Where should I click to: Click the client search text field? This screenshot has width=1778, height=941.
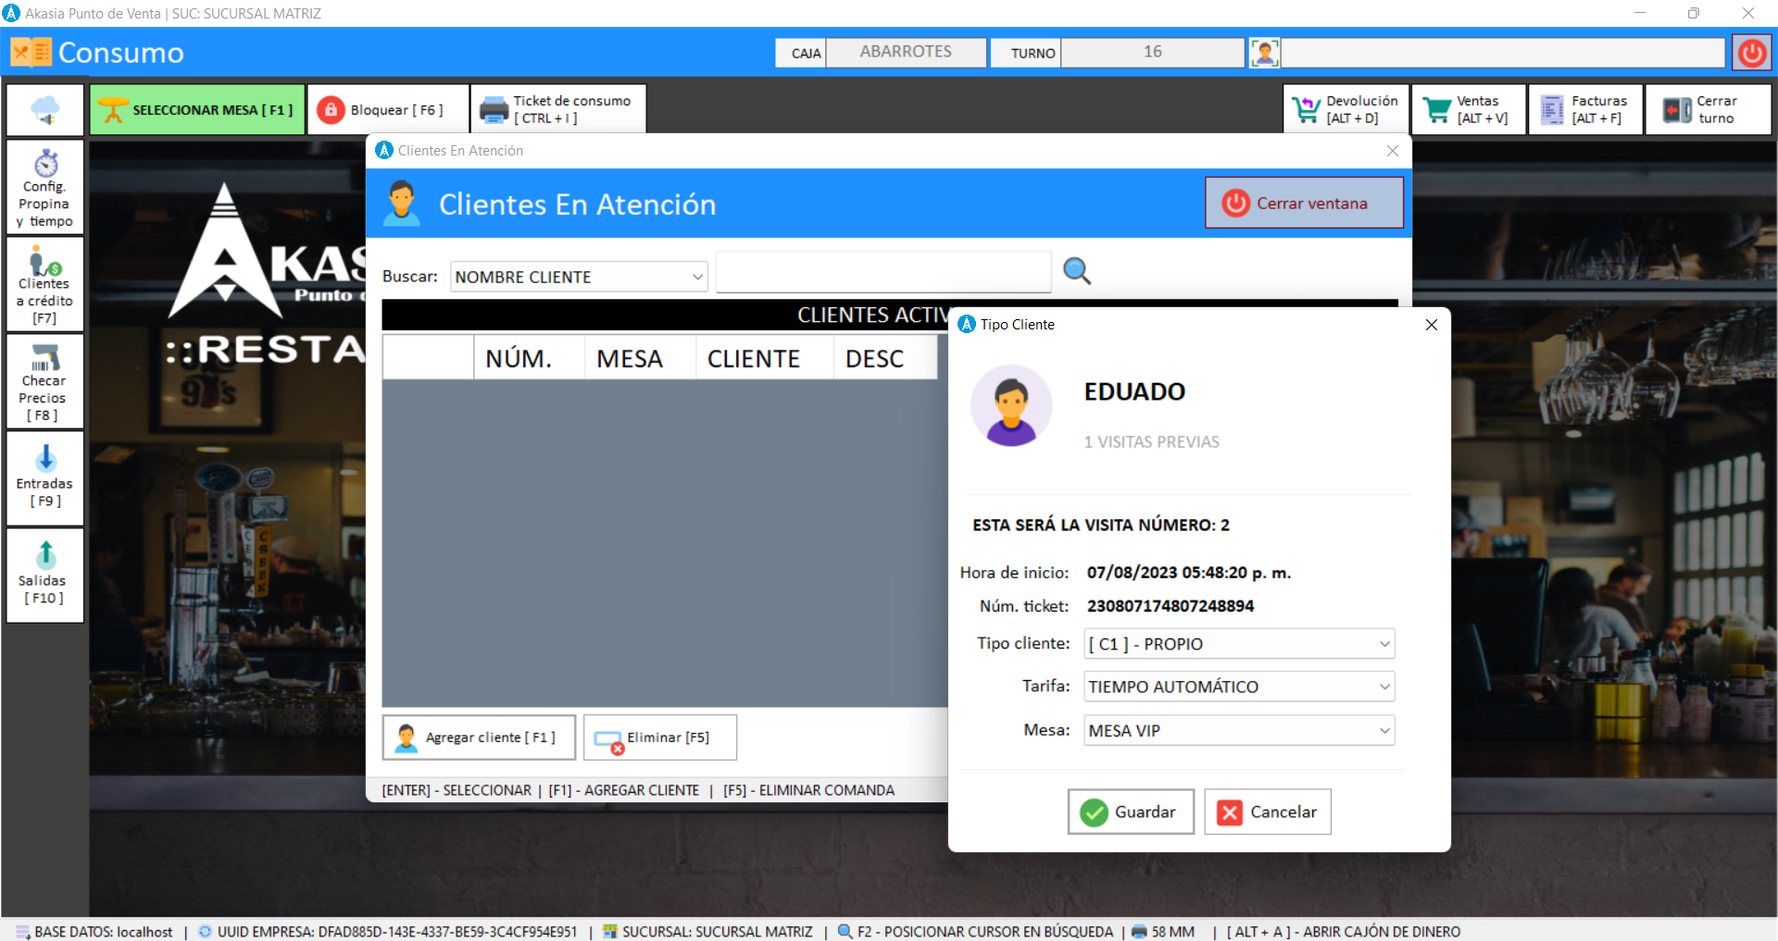pos(883,272)
